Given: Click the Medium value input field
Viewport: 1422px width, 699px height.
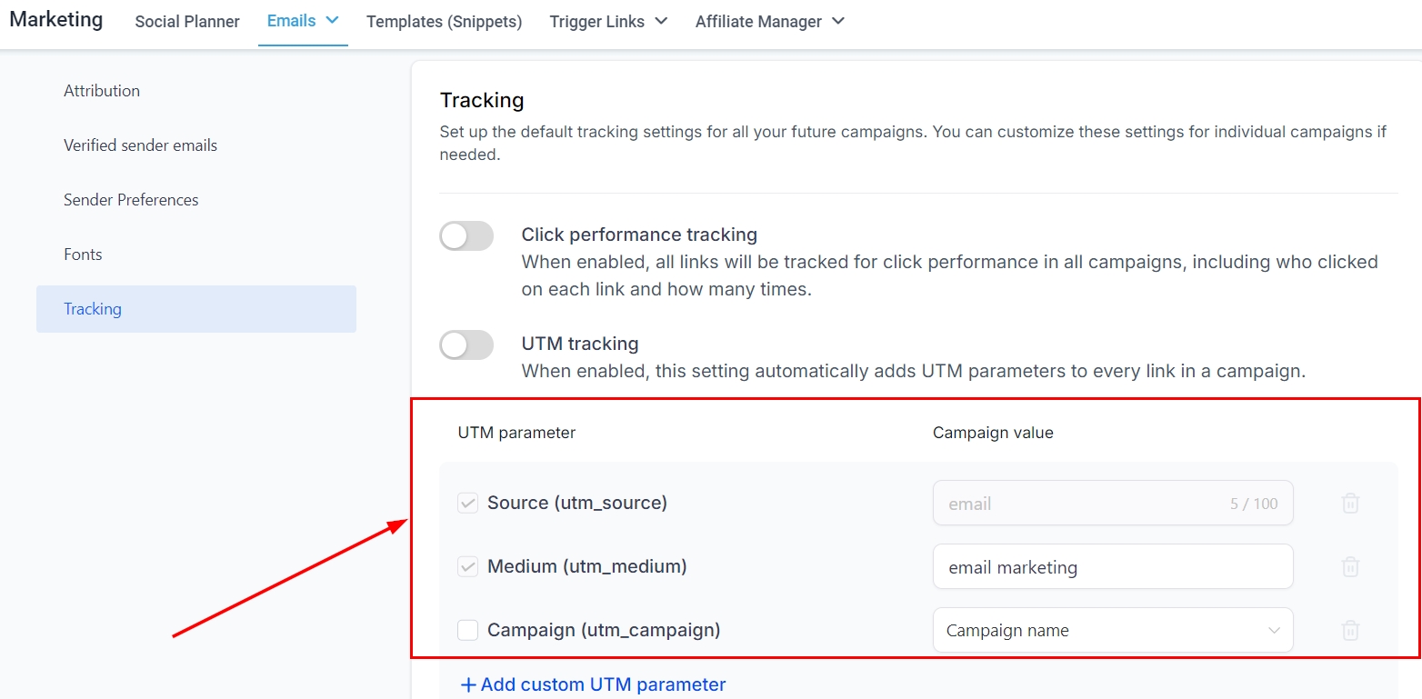Looking at the screenshot, I should pos(1112,567).
